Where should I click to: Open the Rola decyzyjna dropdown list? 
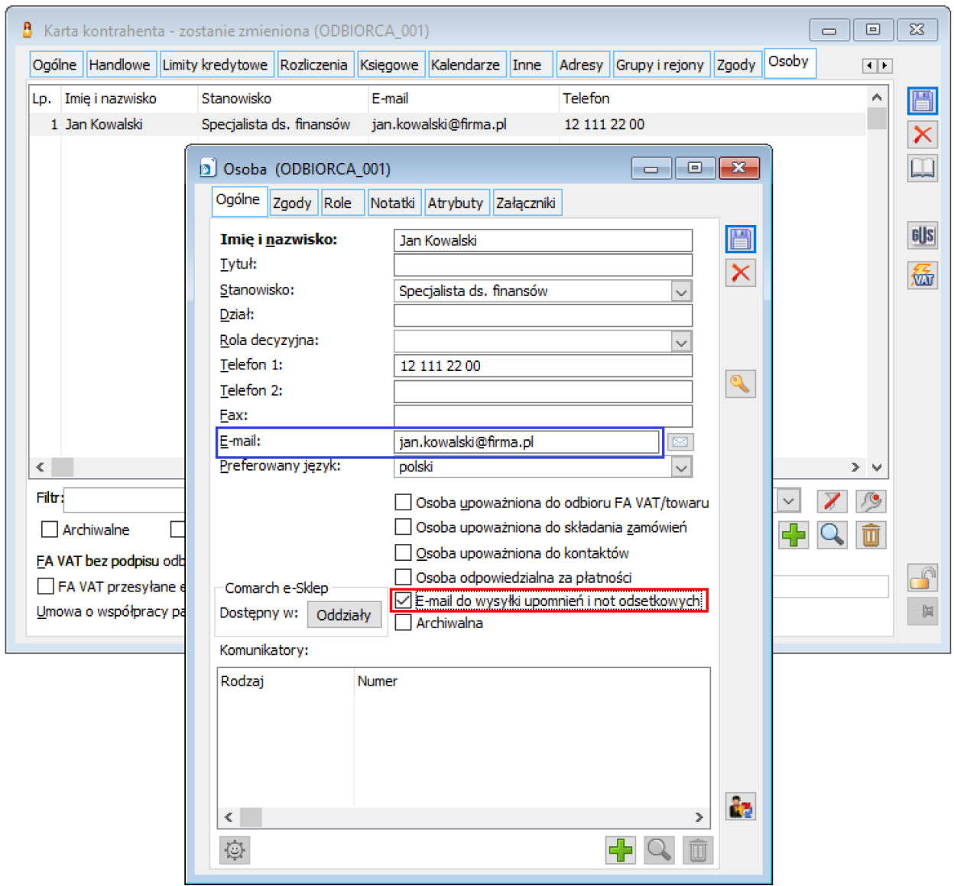click(x=681, y=341)
